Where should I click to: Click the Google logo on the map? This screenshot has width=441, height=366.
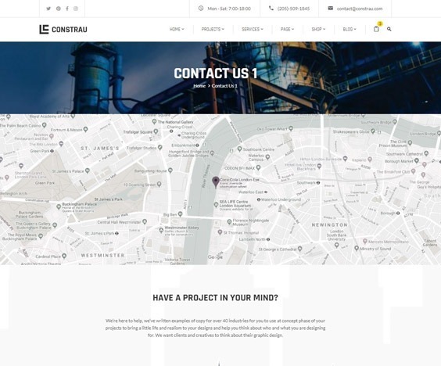pyautogui.click(x=215, y=257)
